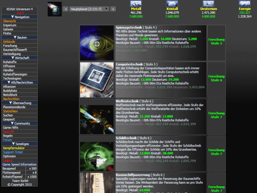257x193 pixels.
Task: Open the Hauptplanet selector dropdown
Action: (x=89, y=9)
